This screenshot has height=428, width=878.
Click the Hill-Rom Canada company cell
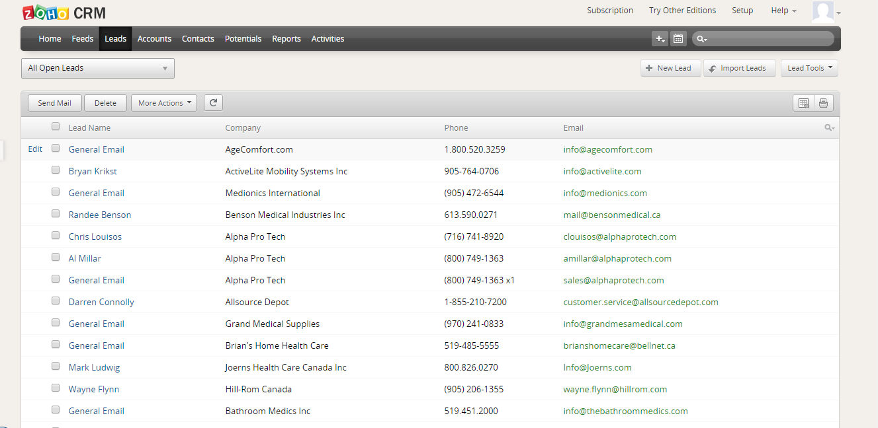(258, 389)
